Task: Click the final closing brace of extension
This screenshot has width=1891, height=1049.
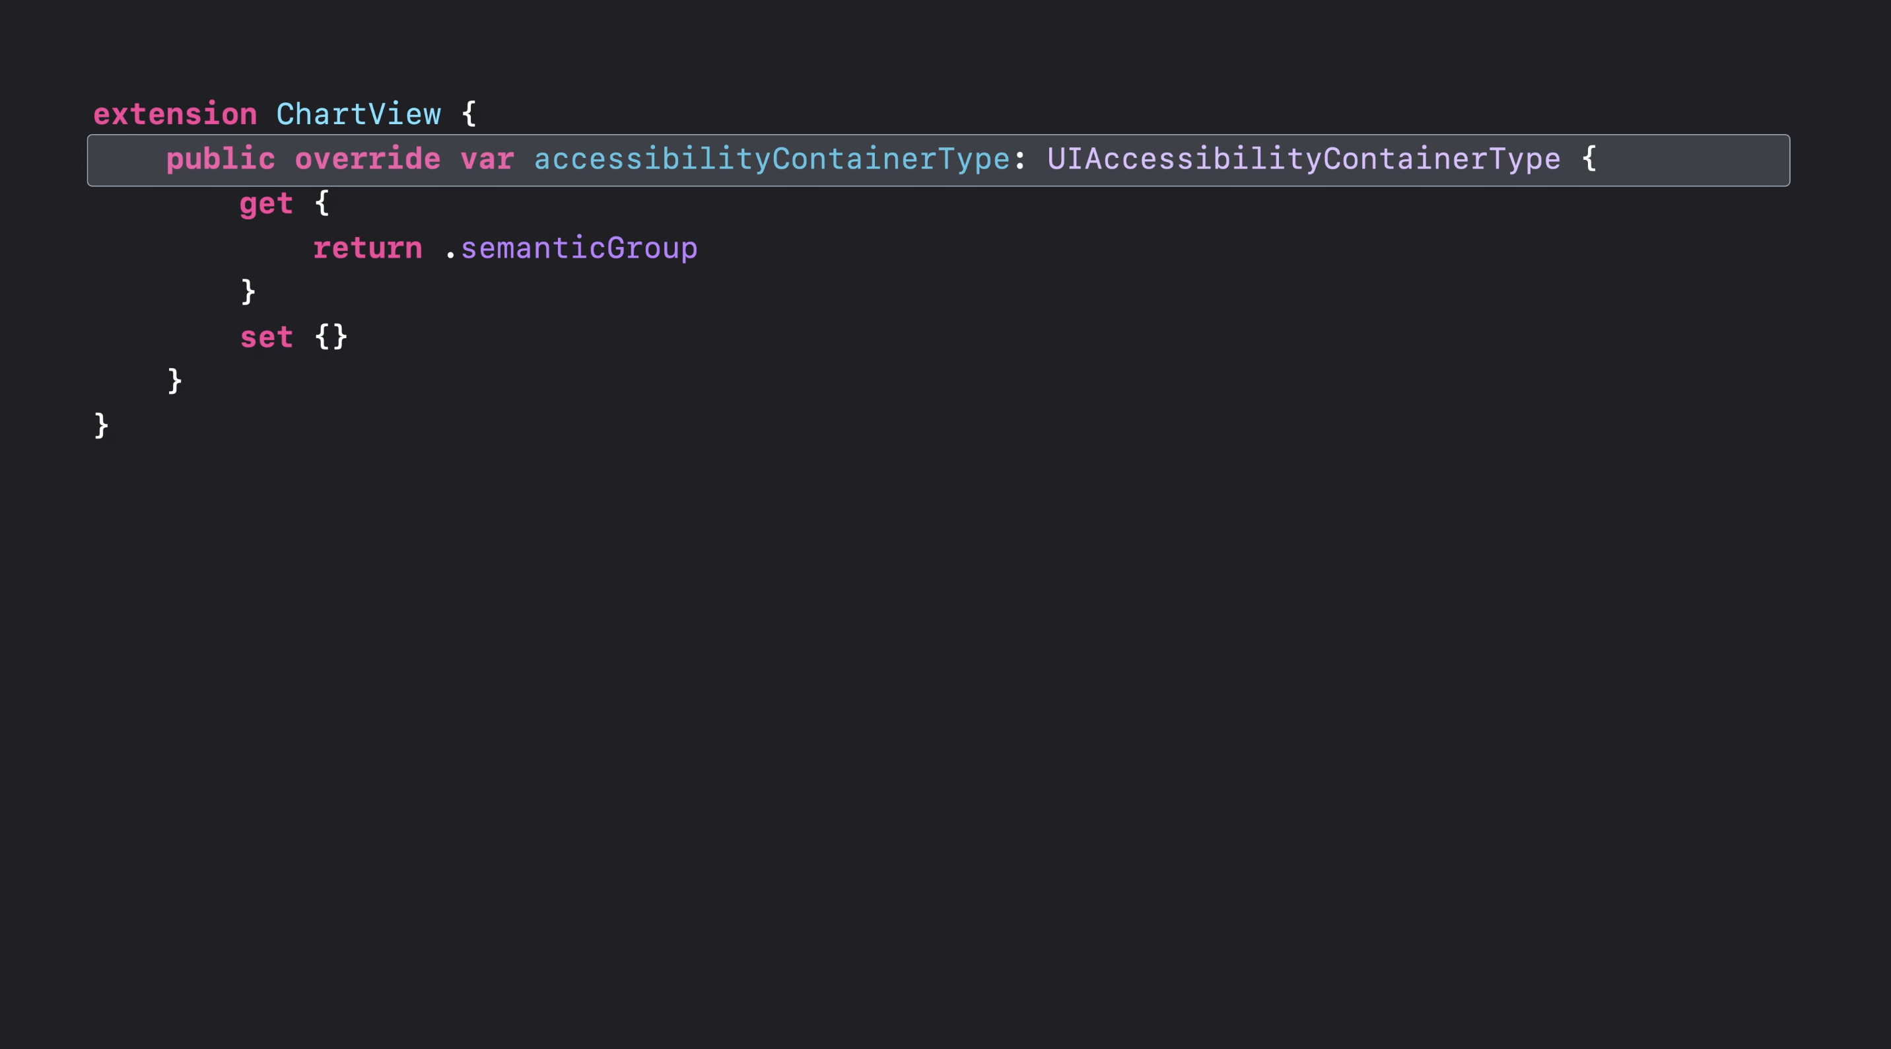Action: (101, 426)
